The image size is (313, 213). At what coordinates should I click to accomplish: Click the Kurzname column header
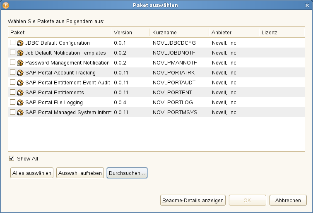(x=179, y=32)
